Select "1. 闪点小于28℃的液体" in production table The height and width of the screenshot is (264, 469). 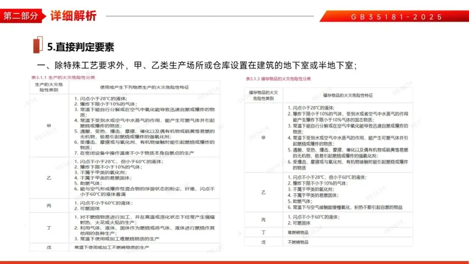pyautogui.click(x=101, y=99)
